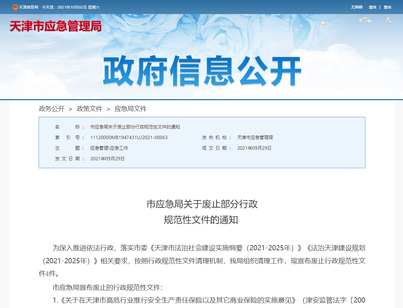This screenshot has width=403, height=308.
Task: Click 发布机构 value 天津市应急管理局
Action: pos(255,137)
